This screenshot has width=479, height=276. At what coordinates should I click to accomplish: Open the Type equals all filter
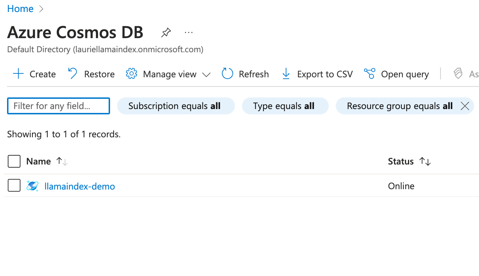(285, 106)
